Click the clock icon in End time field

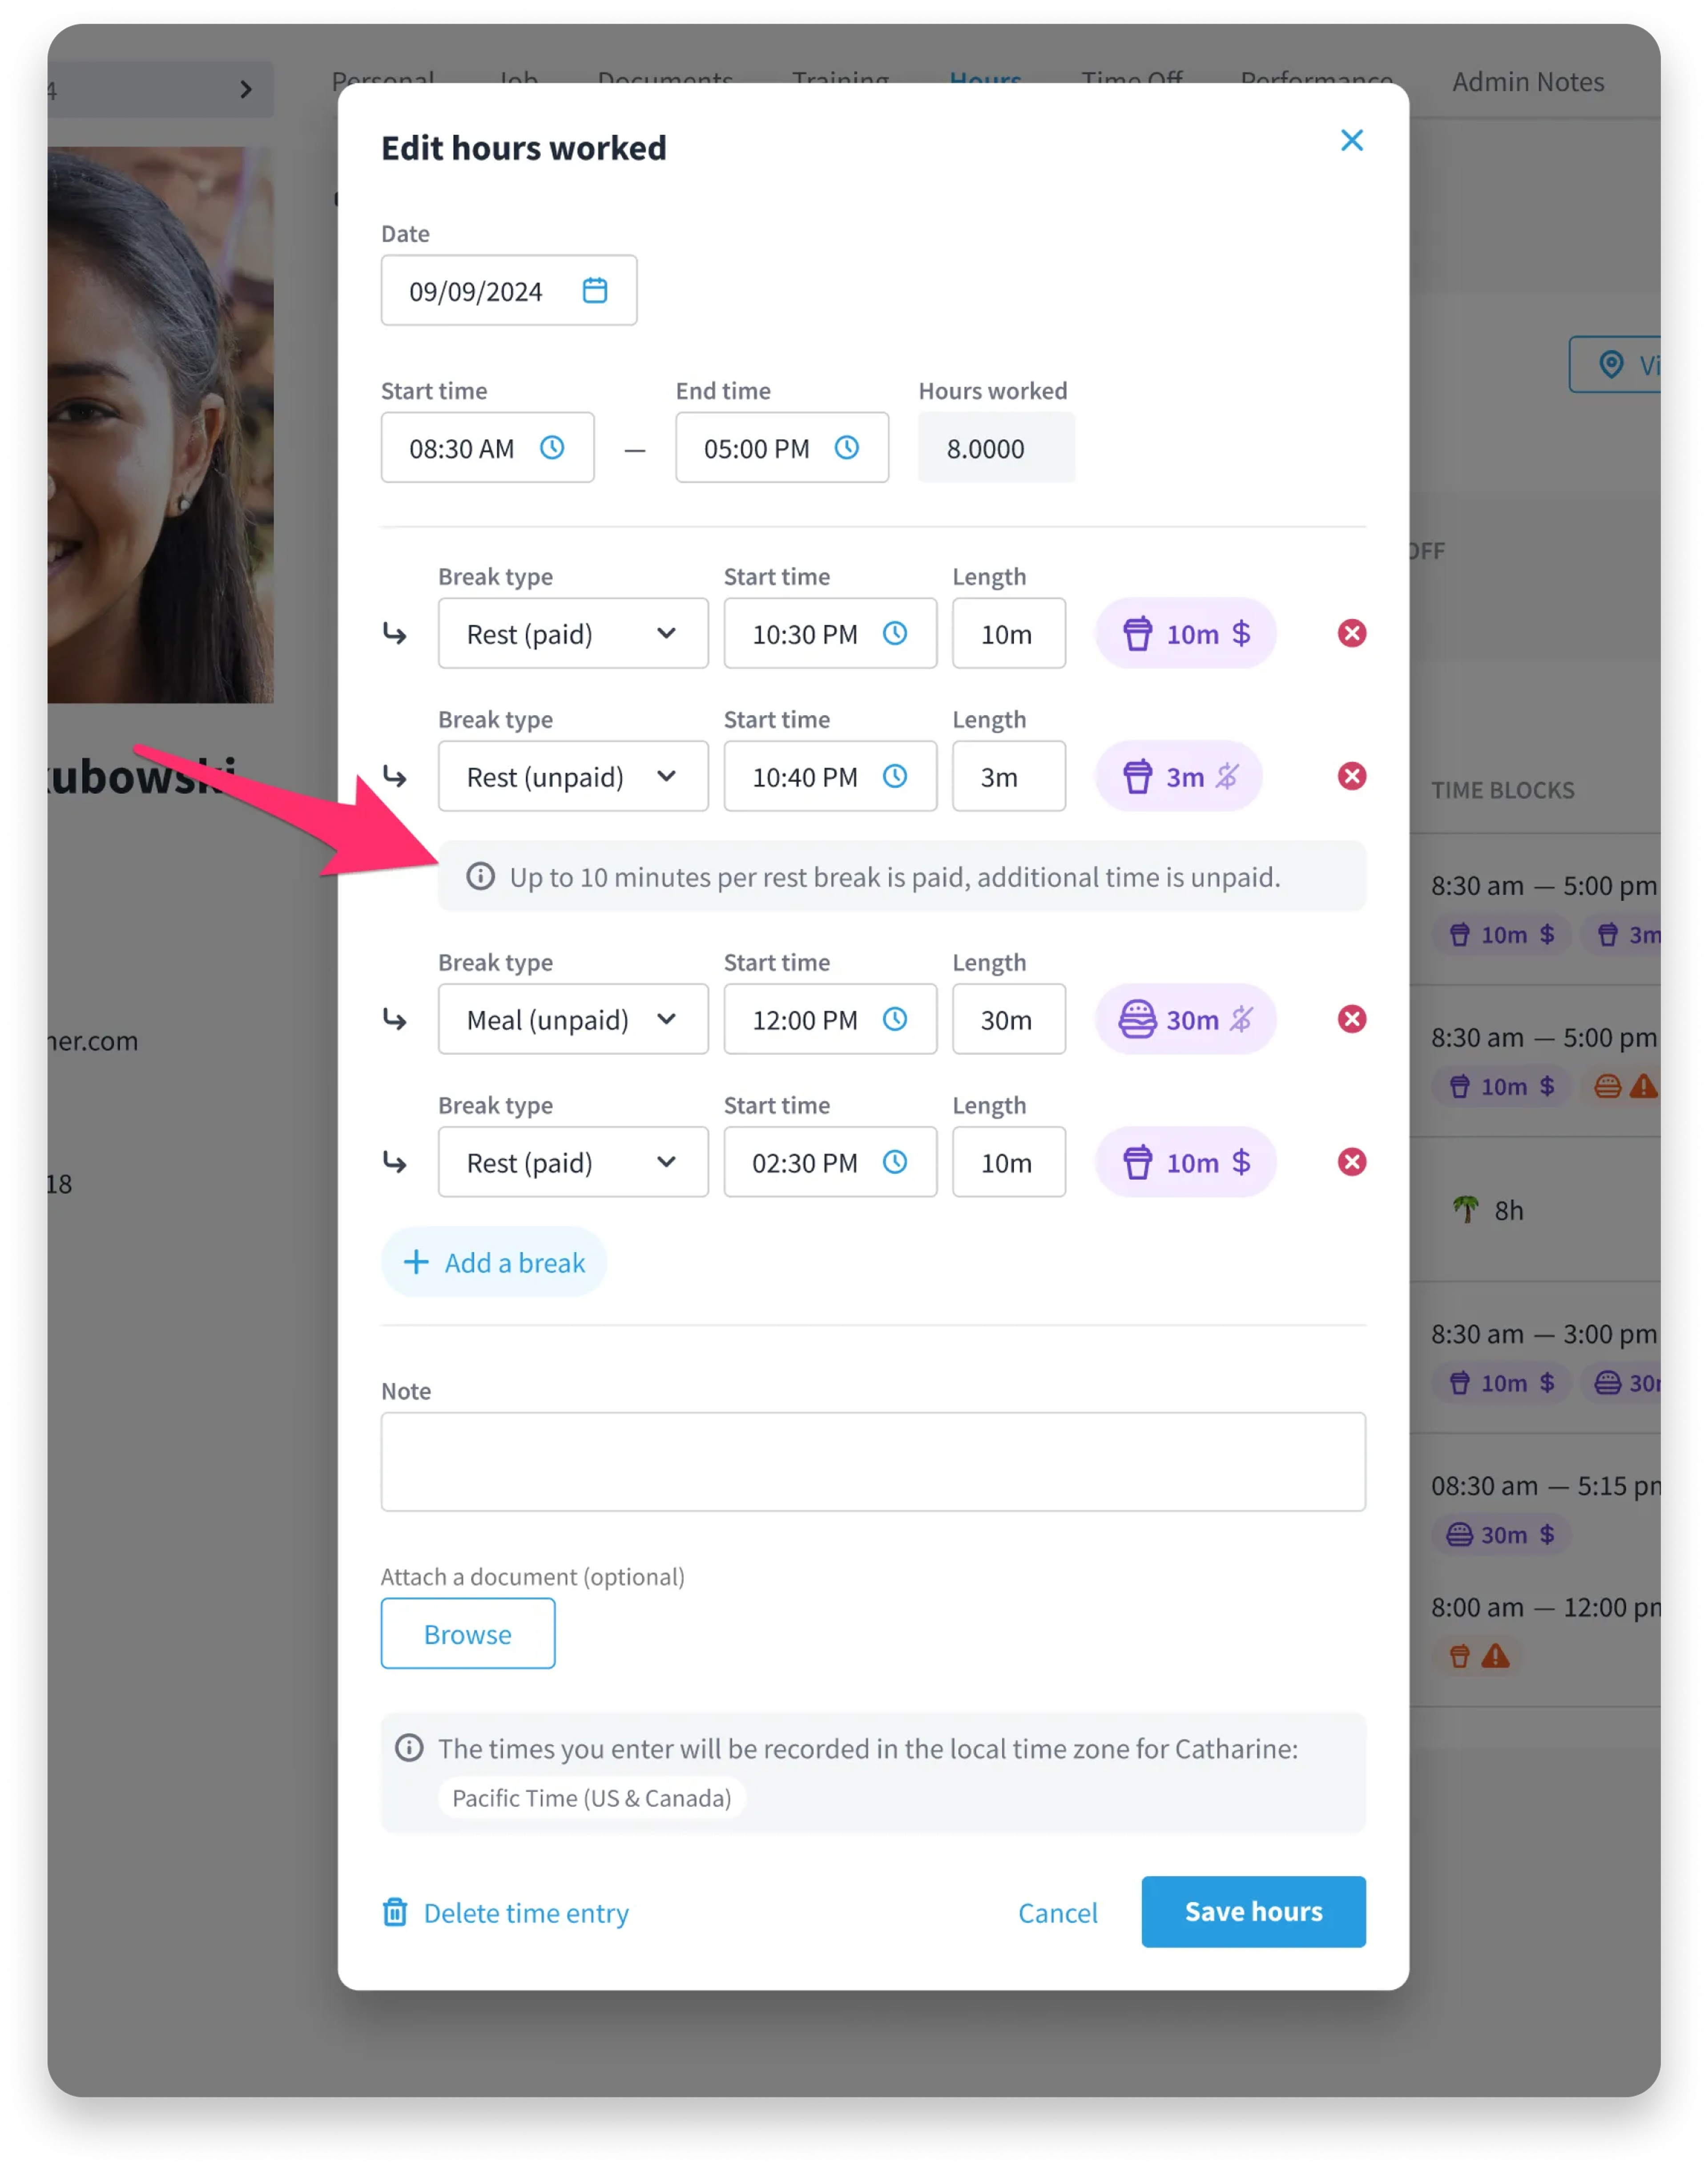[x=847, y=447]
